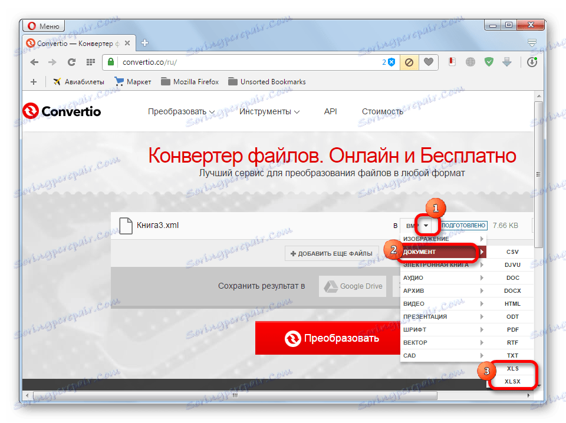Screen dimensions: 566x423
Task: Open the API page link
Action: click(x=330, y=111)
